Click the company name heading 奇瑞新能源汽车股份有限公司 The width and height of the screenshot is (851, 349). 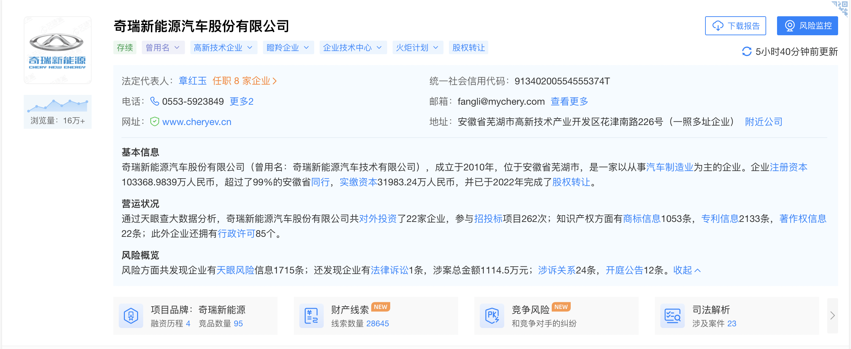coord(202,26)
